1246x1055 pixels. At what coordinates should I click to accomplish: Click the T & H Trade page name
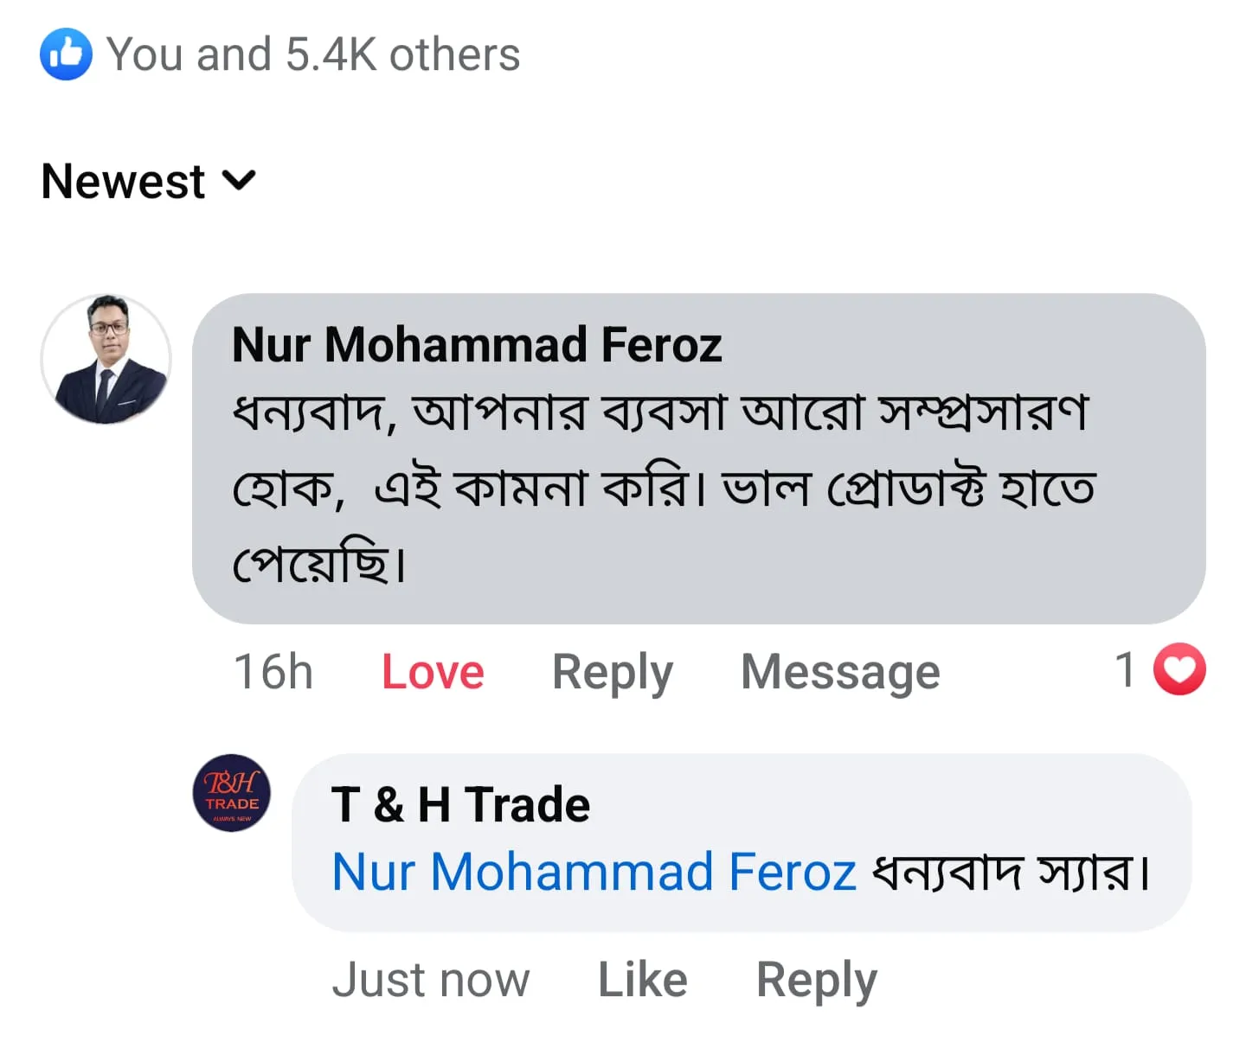point(460,804)
